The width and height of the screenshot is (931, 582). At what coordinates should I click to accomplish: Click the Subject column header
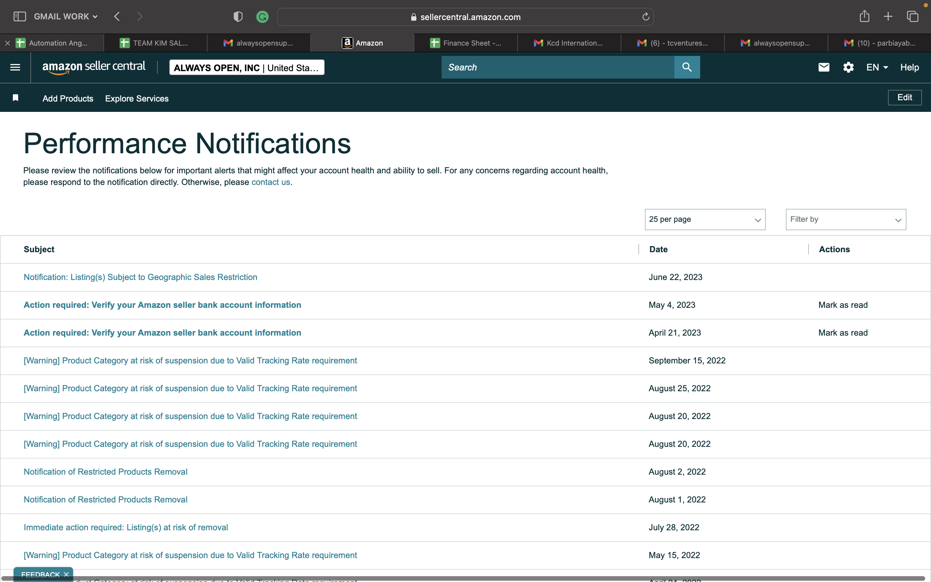point(39,249)
